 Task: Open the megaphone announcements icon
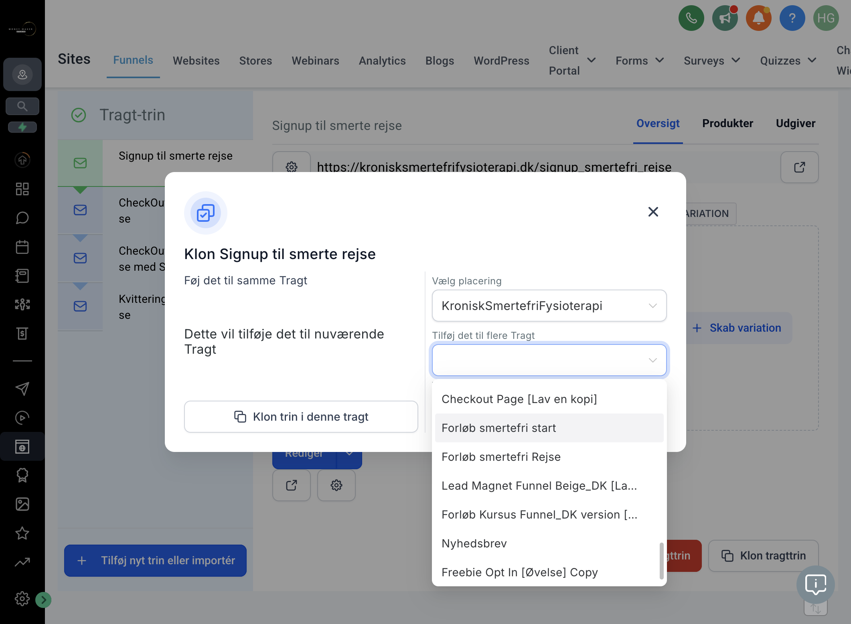[725, 18]
